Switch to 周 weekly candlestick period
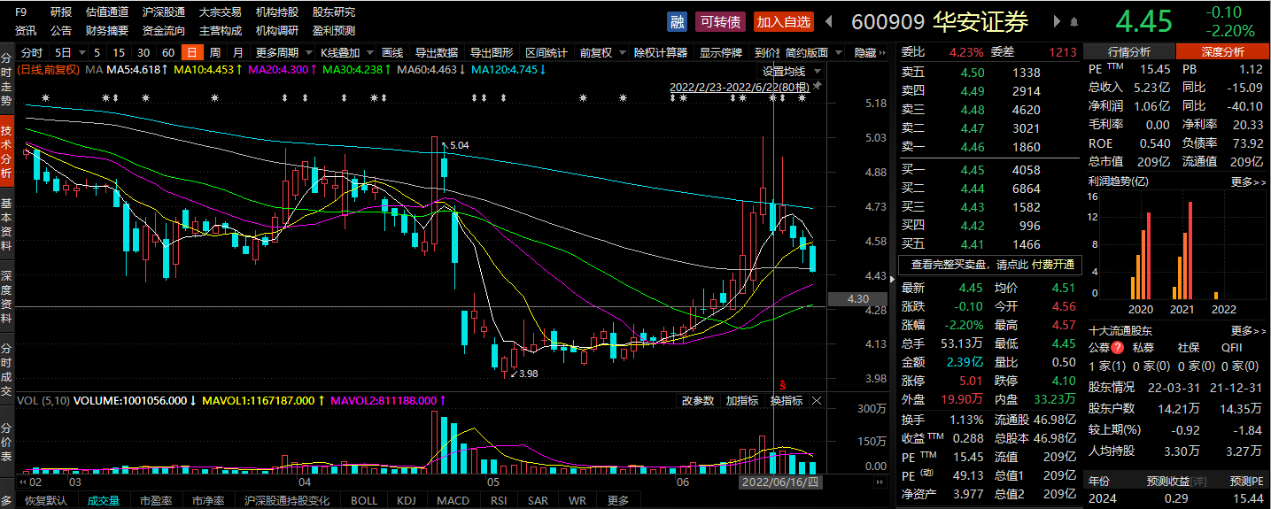Viewport: 1271px width, 509px height. [x=214, y=53]
